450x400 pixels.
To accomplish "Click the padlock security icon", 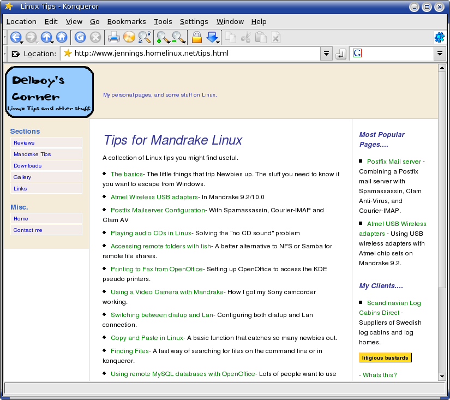I will pyautogui.click(x=196, y=37).
